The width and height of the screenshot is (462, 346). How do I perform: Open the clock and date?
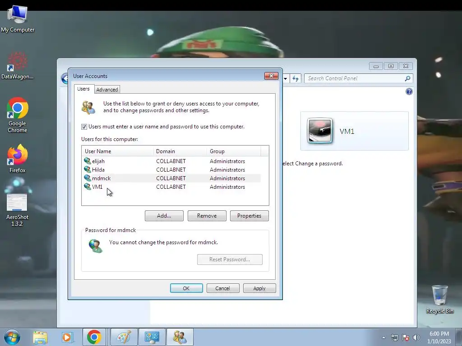439,337
